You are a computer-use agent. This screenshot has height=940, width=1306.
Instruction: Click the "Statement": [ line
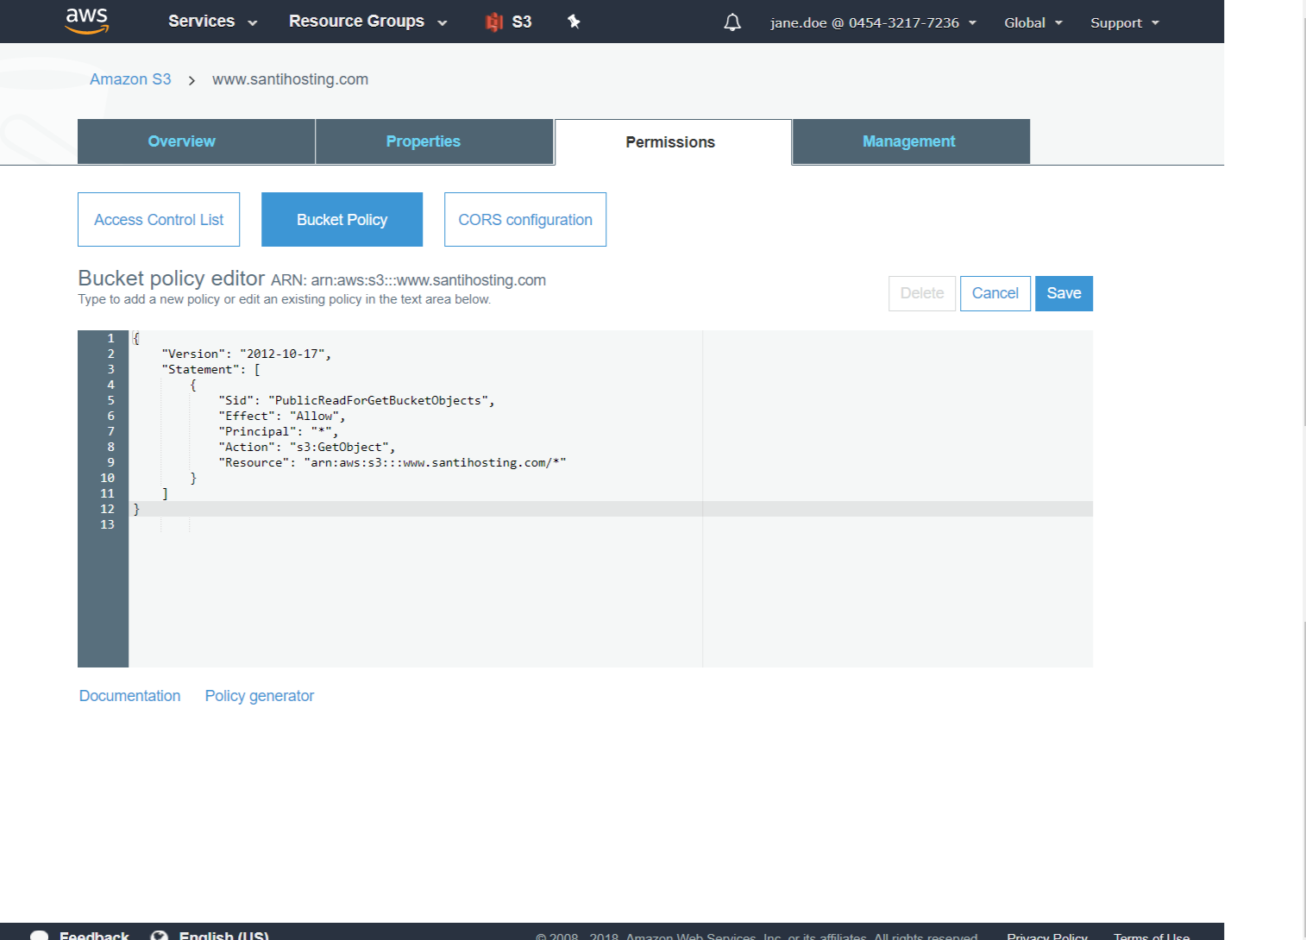pos(210,369)
